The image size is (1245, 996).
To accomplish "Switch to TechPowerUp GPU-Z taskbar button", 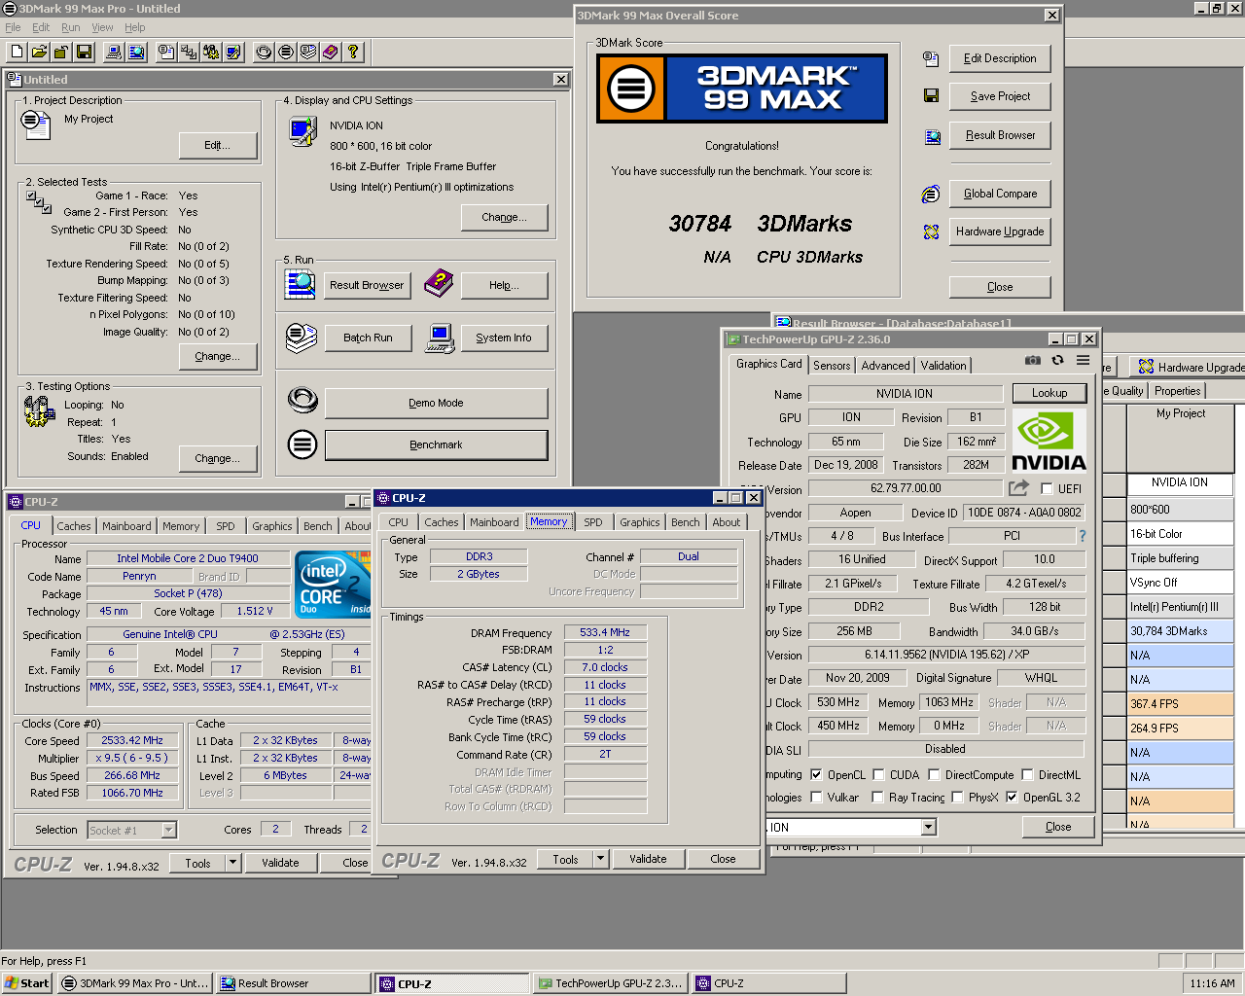I will pos(609,983).
